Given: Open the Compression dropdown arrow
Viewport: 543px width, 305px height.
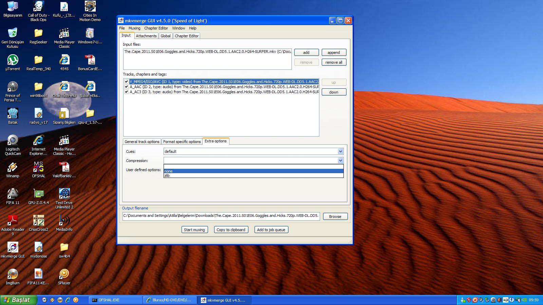Looking at the screenshot, I should click(x=340, y=161).
